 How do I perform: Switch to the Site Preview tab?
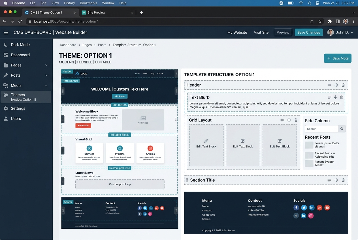tap(107, 12)
